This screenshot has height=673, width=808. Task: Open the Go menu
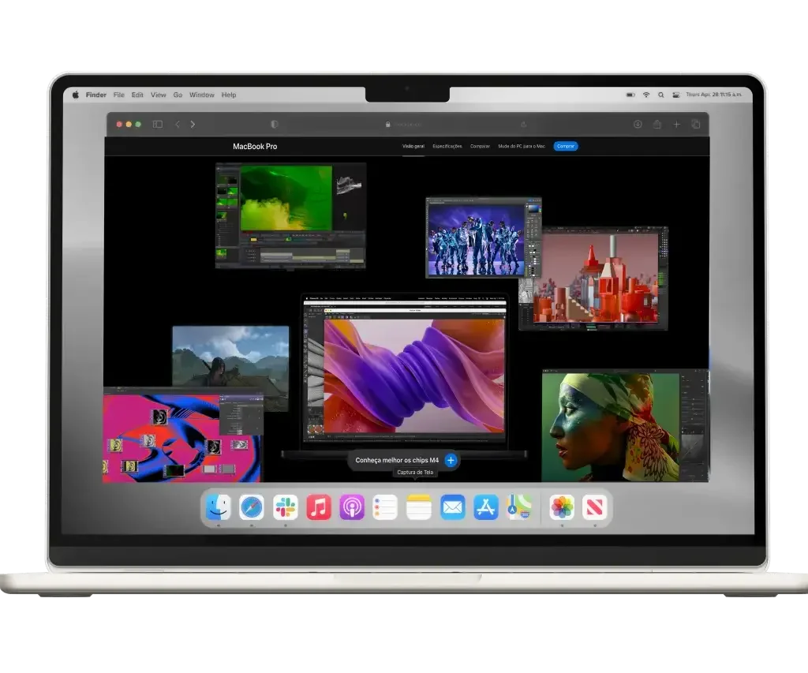point(178,95)
